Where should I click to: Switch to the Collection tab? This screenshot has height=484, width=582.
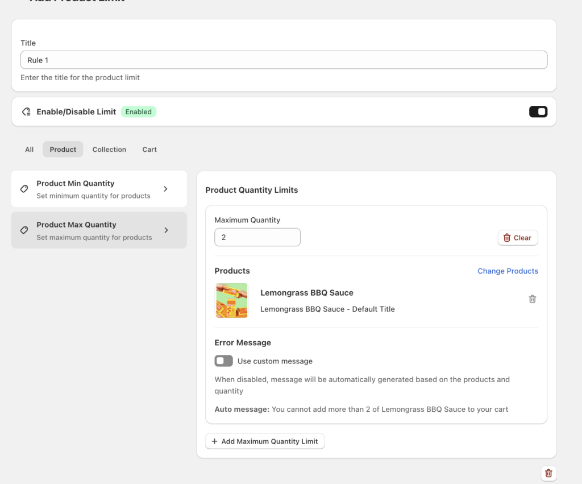(x=109, y=150)
